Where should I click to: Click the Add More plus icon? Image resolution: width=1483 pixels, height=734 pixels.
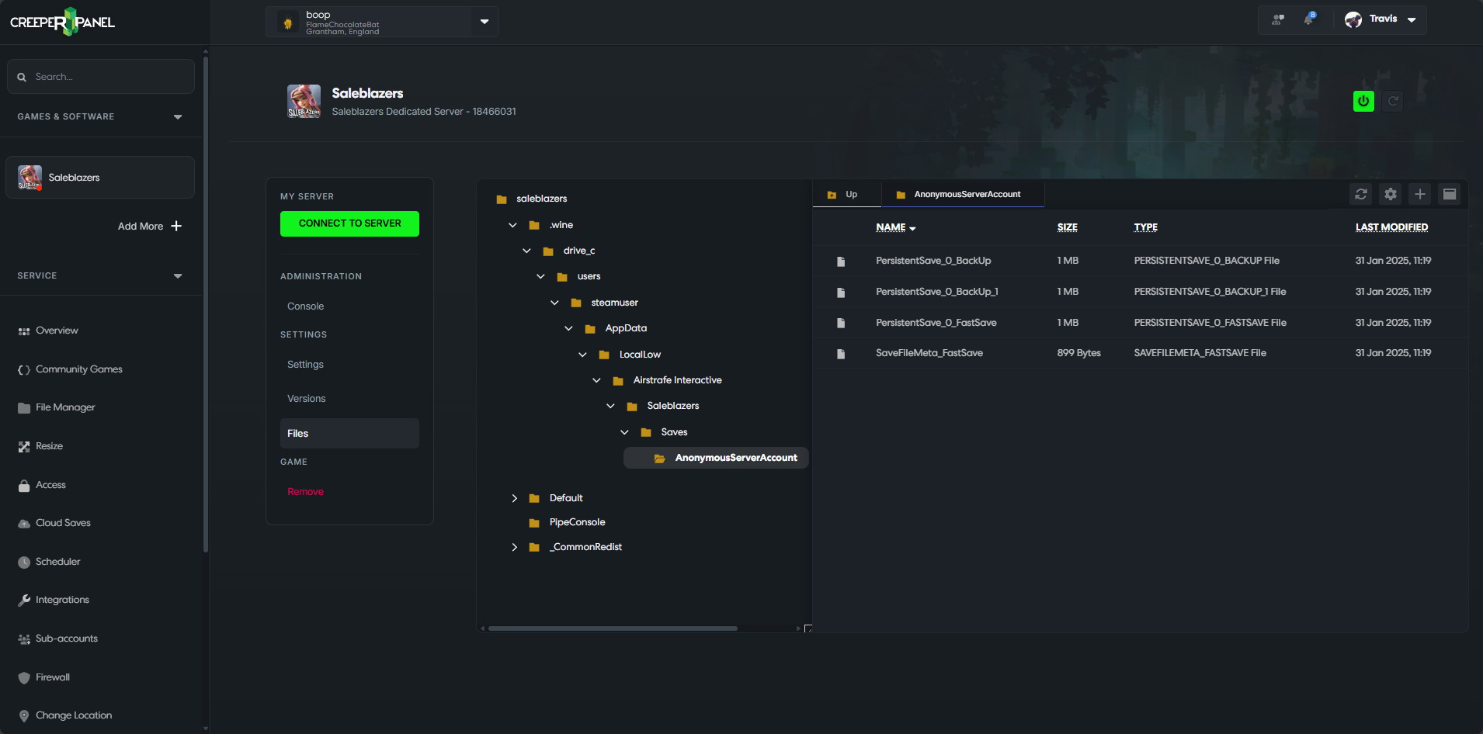176,226
